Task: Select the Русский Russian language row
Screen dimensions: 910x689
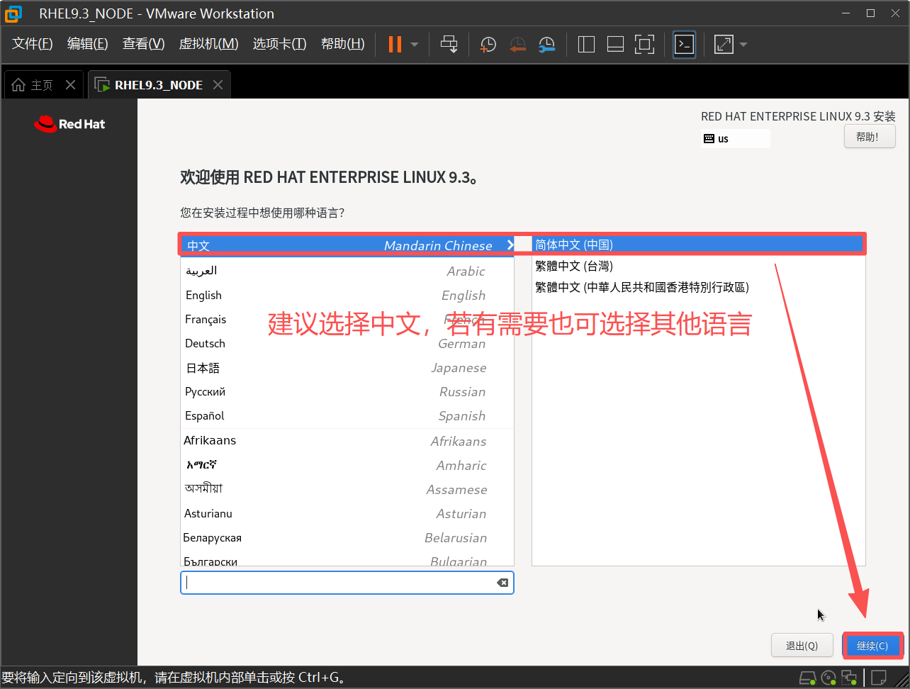Action: pyautogui.click(x=347, y=391)
